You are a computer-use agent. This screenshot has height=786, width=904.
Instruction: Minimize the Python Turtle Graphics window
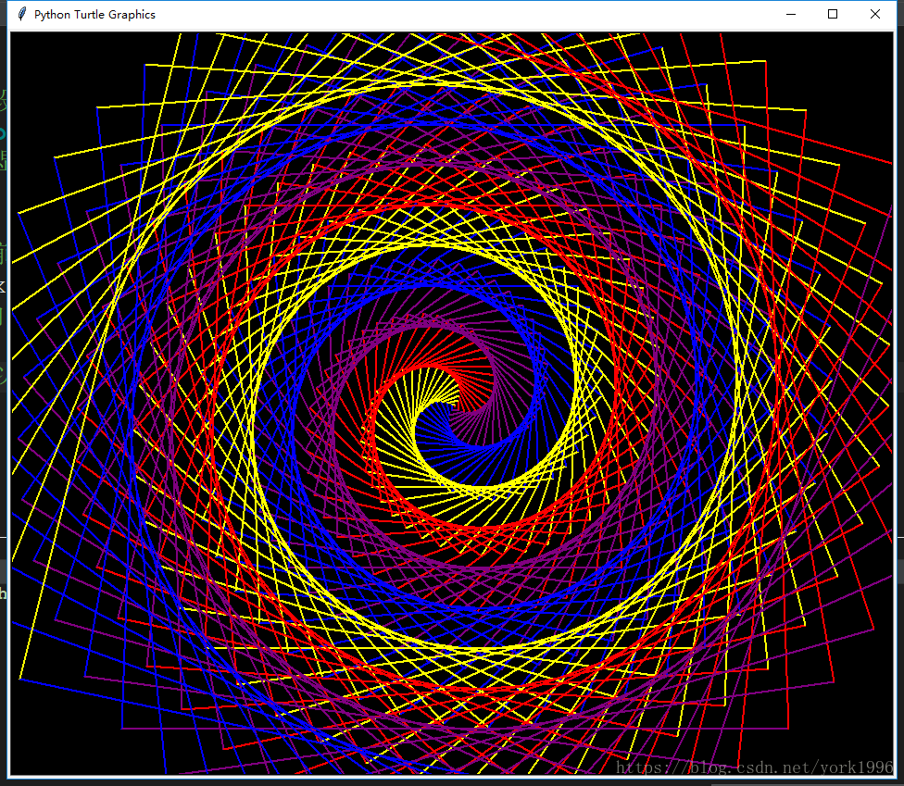point(792,14)
